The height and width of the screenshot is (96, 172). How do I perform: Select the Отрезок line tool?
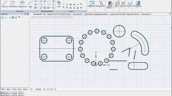[5, 4]
